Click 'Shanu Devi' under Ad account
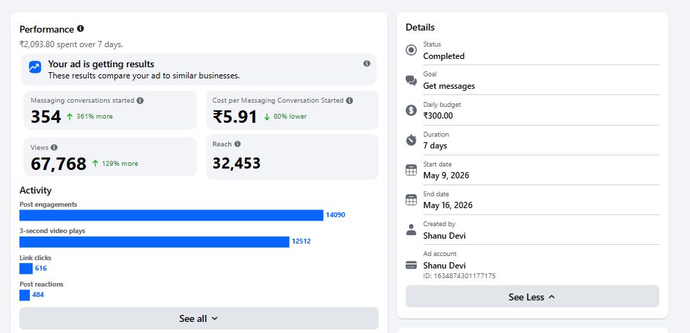 point(445,266)
